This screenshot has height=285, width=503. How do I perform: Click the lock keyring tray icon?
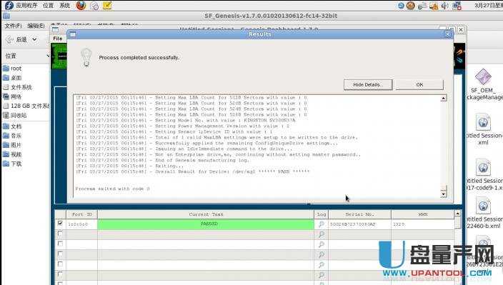[434, 6]
